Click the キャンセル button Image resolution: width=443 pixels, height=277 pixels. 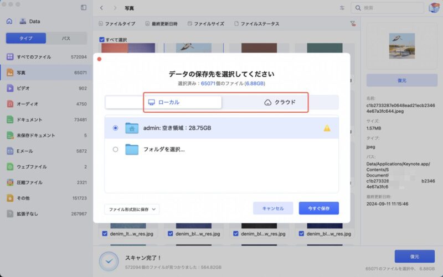coord(273,208)
